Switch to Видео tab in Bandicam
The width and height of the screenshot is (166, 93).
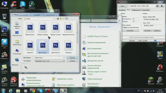[x=128, y=10]
